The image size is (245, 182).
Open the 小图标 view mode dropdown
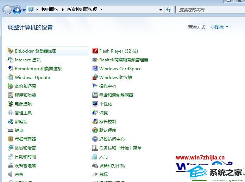[219, 27]
